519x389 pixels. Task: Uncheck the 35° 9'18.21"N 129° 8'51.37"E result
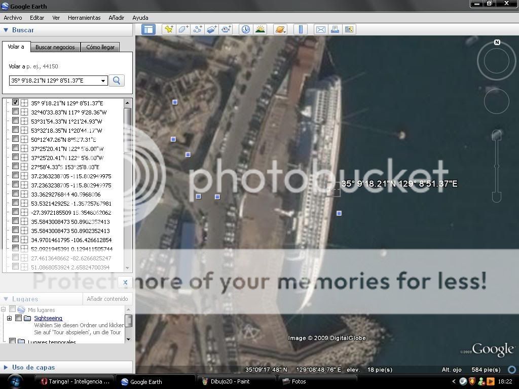tap(15, 102)
